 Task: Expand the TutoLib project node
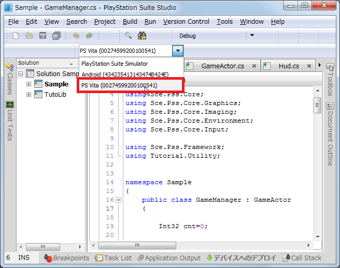coord(29,95)
